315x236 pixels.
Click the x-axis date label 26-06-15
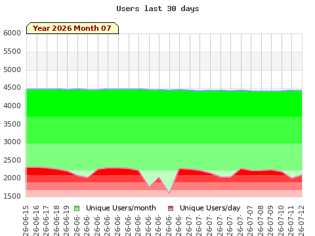pos(26,221)
